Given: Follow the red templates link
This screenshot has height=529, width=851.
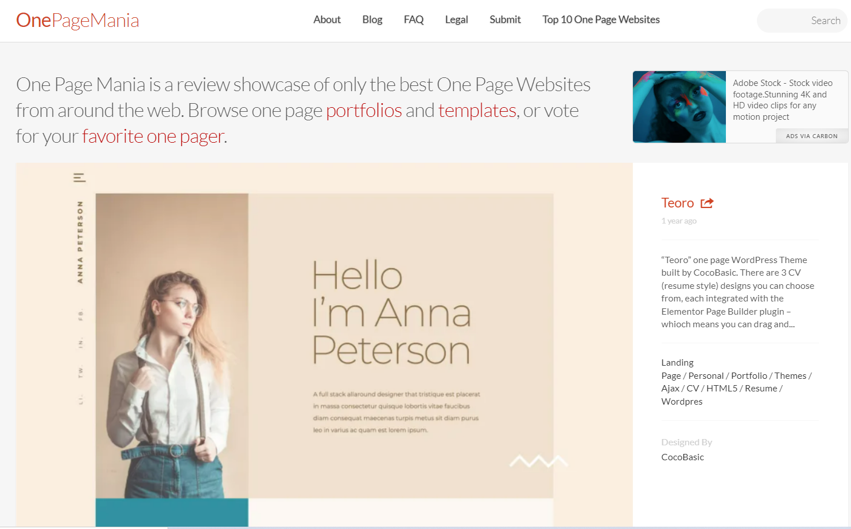Looking at the screenshot, I should (x=477, y=110).
